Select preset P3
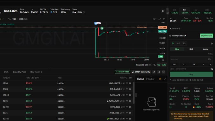The image size is (215, 121). pyautogui.click(x=184, y=43)
